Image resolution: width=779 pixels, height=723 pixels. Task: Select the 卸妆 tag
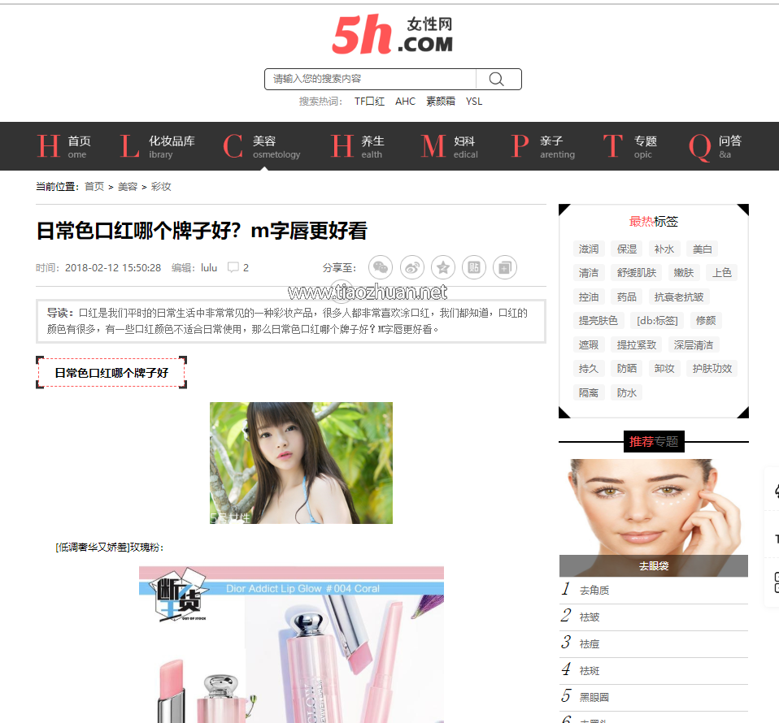tap(664, 369)
